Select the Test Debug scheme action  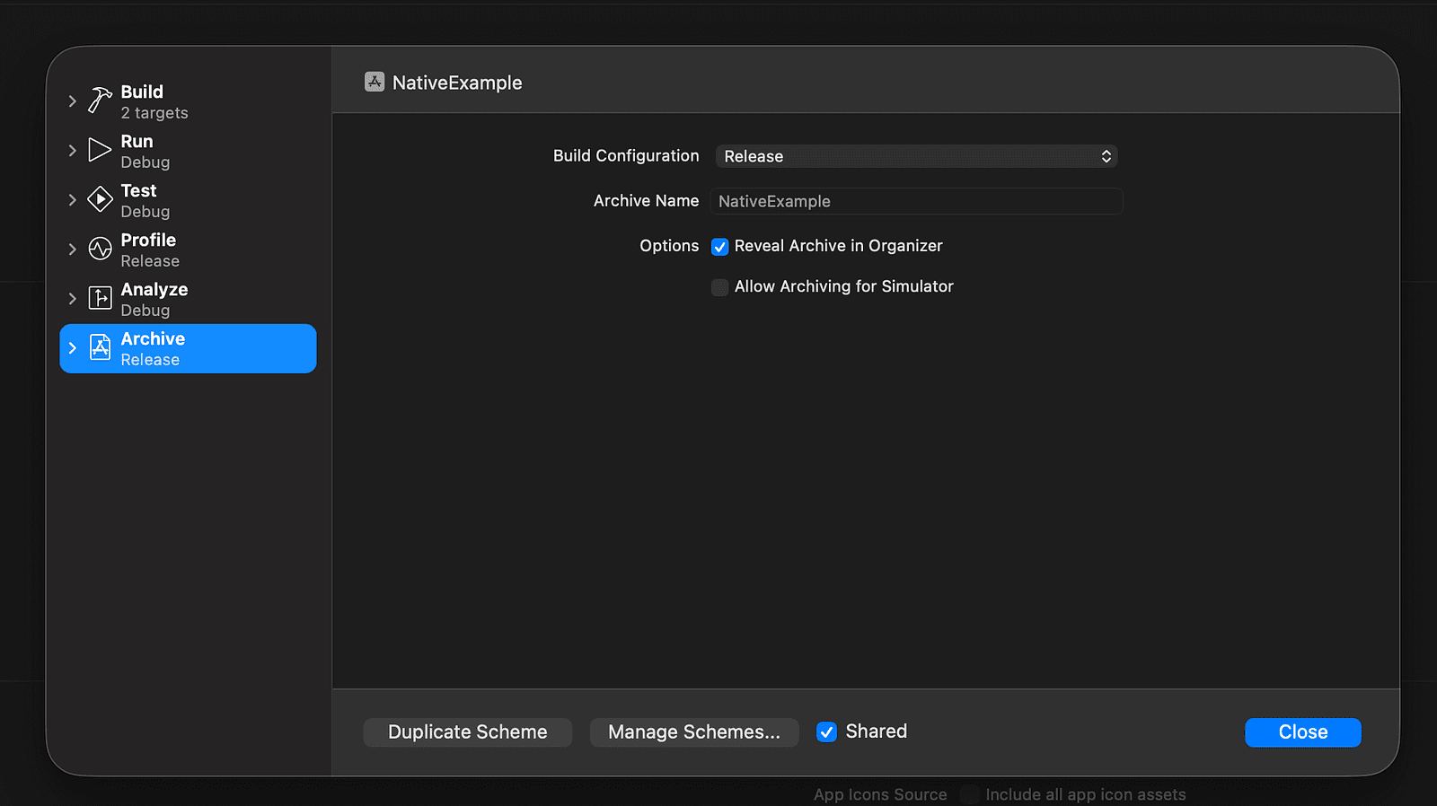pyautogui.click(x=144, y=200)
